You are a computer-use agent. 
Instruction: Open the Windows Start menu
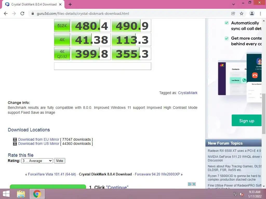(x=6, y=194)
